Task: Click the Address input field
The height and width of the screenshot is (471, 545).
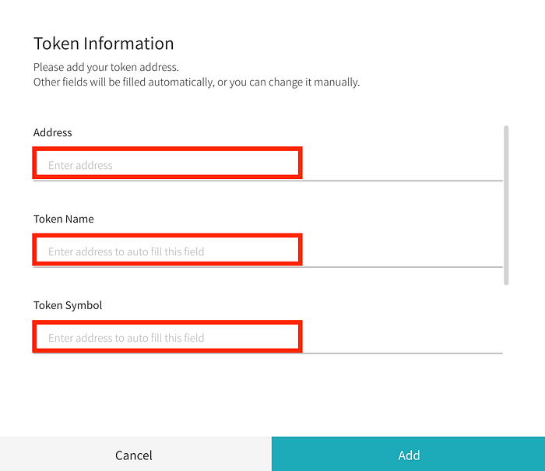Action: pos(268,165)
